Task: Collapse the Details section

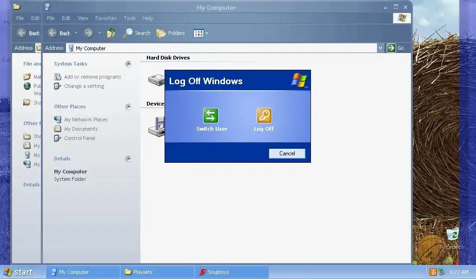Action: [128, 159]
